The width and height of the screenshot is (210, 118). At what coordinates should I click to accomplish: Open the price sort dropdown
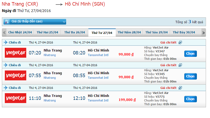coord(35,22)
